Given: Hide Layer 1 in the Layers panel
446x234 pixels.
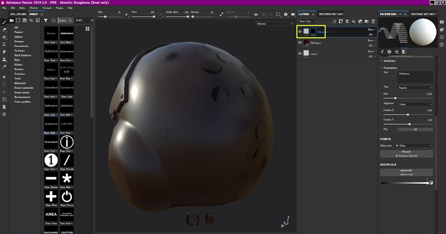Looking at the screenshot, I should 300,53.
